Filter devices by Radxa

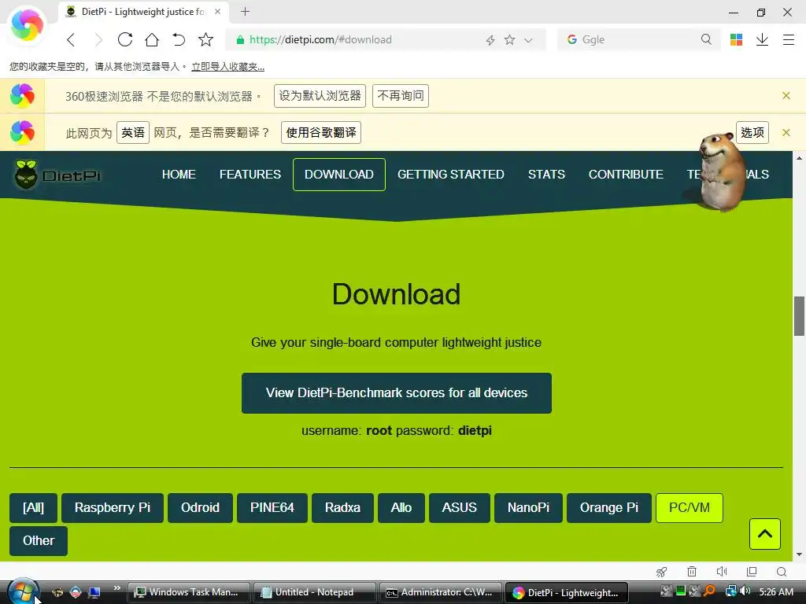(342, 508)
